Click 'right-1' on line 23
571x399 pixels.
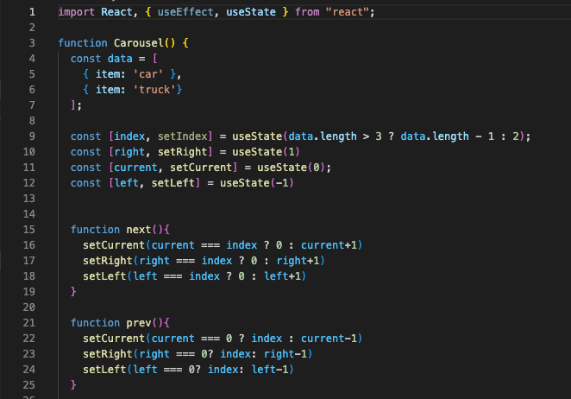[285, 354]
